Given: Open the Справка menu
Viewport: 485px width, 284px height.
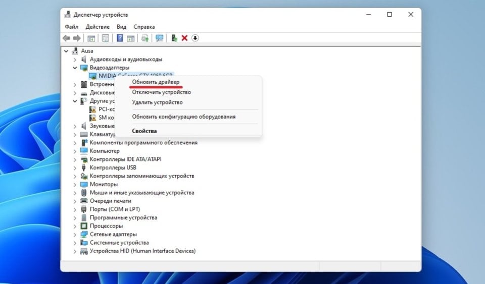Looking at the screenshot, I should point(144,27).
